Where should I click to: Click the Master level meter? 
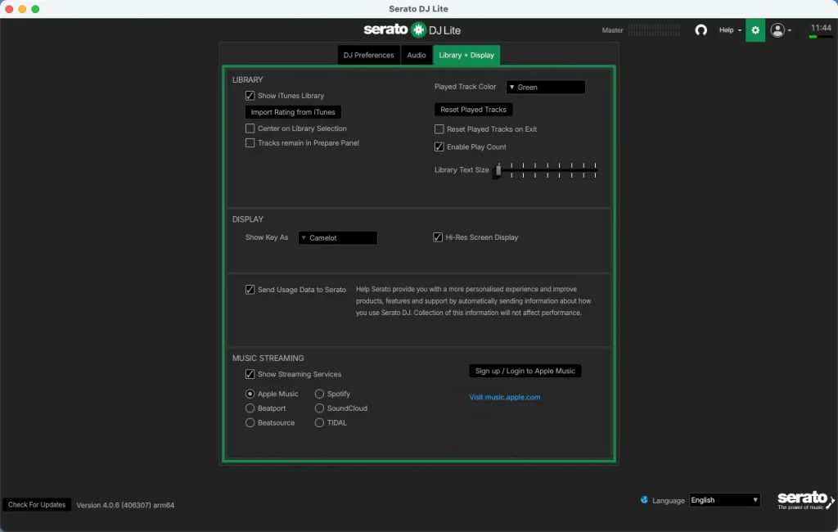(655, 29)
